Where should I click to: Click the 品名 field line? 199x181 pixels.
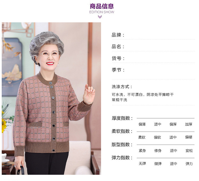153,47
